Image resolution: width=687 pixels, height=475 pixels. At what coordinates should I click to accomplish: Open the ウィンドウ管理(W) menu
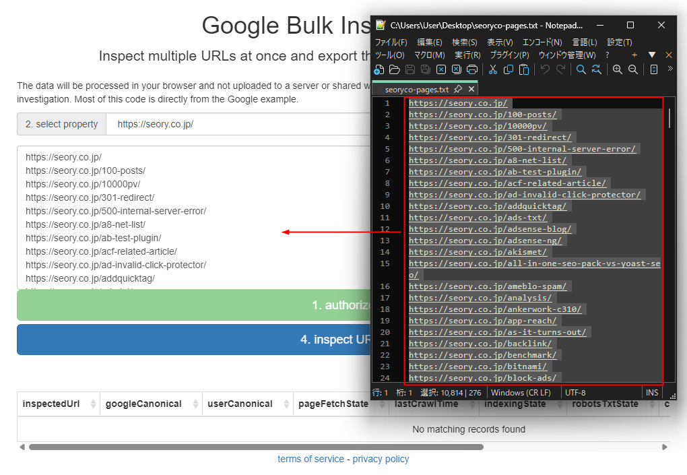pos(567,55)
